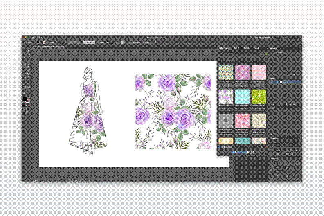Select the purple rose floral thumbnail
The image size is (324, 216).
pos(226,97)
